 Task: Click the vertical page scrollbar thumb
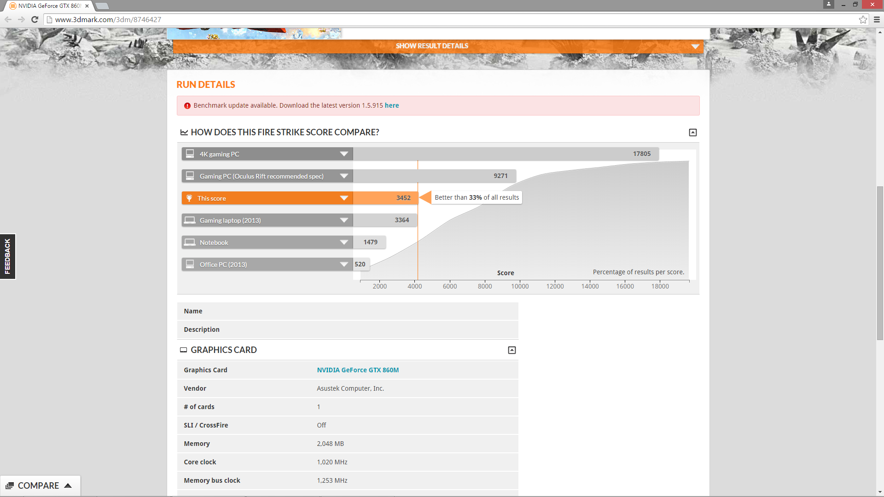pos(880,263)
